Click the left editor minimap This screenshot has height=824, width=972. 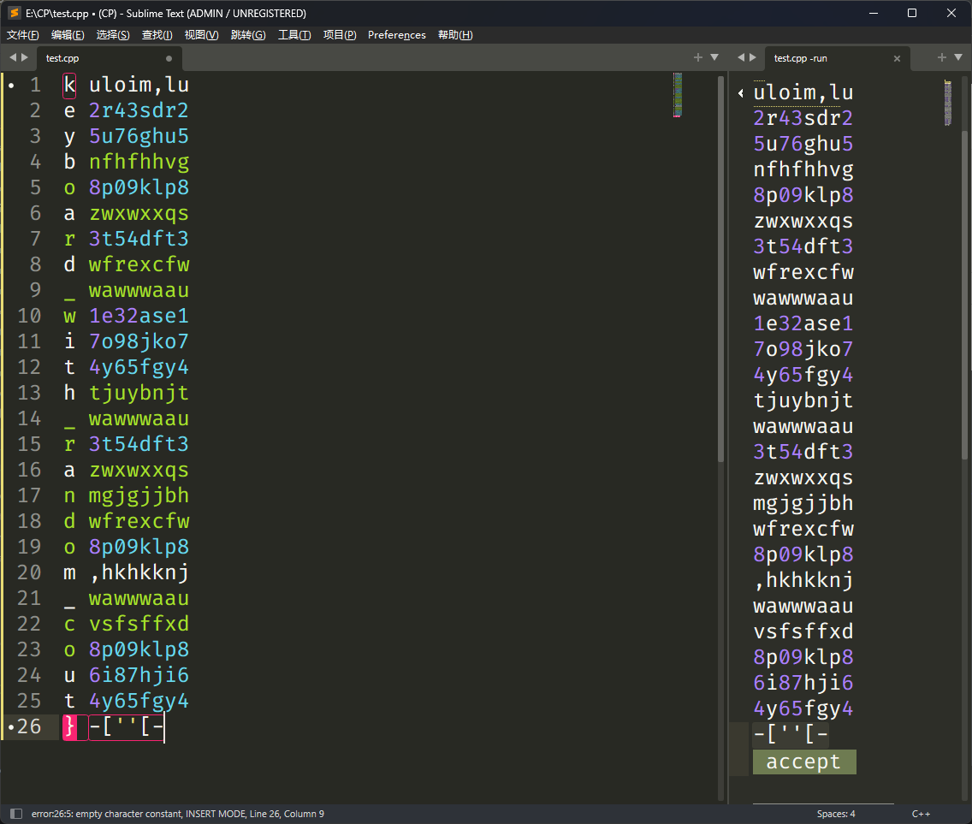tap(678, 95)
